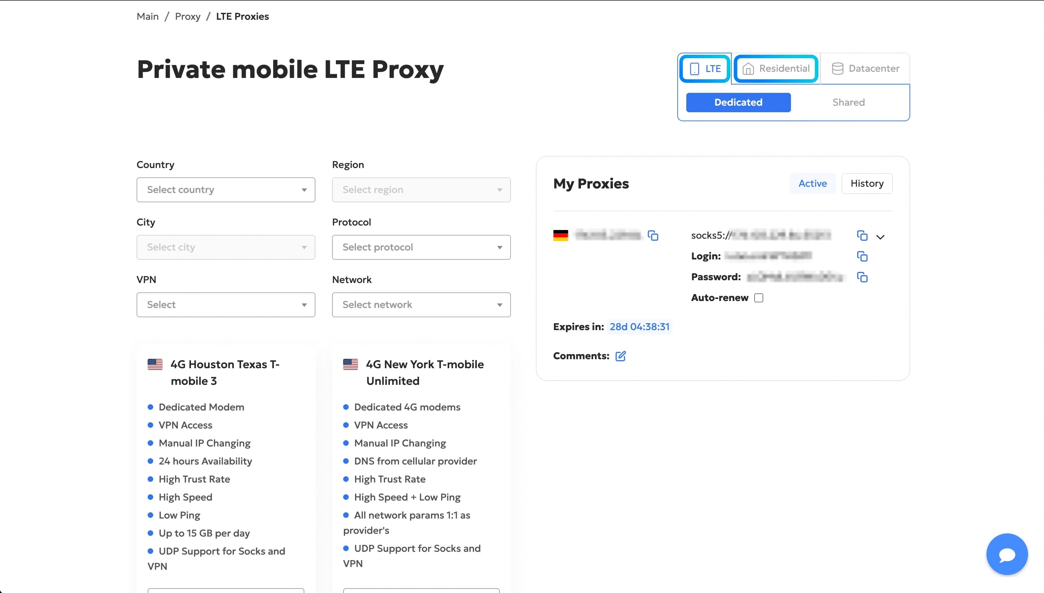Open the Select protocol dropdown
The width and height of the screenshot is (1044, 593).
[421, 247]
